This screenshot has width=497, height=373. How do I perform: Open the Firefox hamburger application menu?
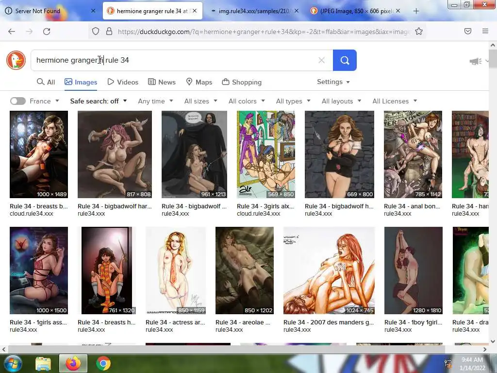point(485,31)
